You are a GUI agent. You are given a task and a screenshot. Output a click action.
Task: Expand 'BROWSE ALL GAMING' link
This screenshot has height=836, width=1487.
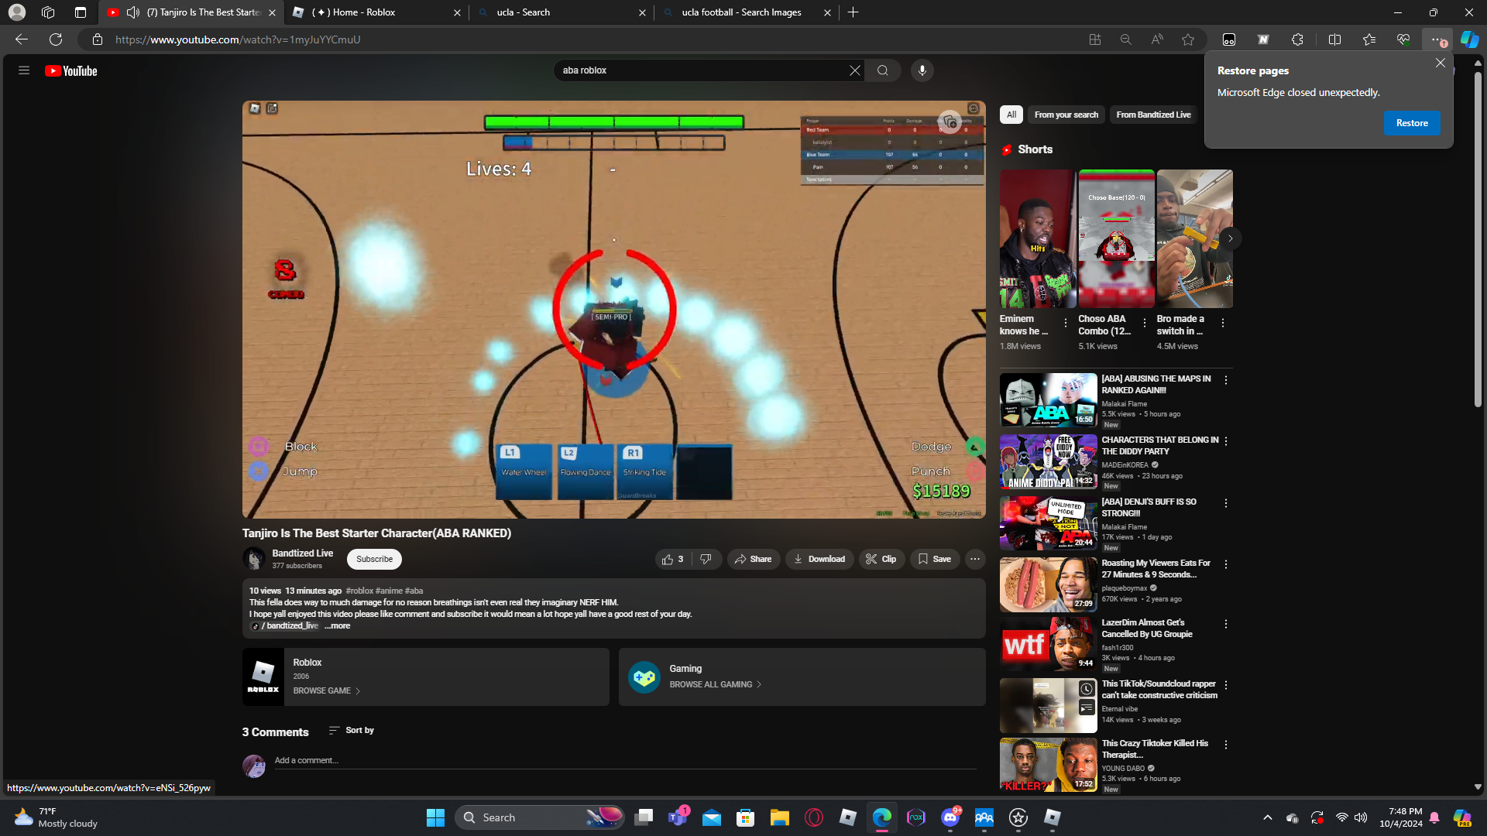[716, 684]
